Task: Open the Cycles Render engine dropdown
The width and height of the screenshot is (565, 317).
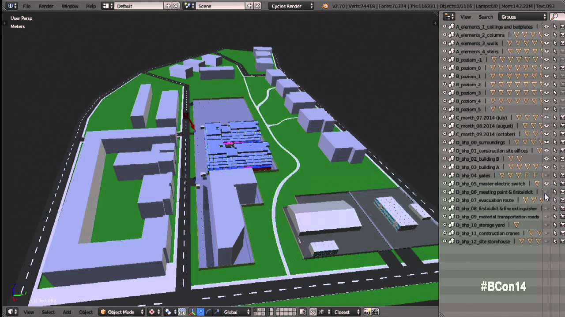Action: click(x=291, y=6)
